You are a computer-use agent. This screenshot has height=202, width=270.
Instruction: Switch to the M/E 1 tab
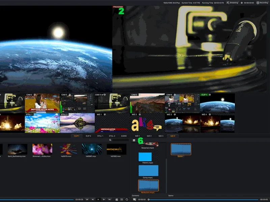(x=137, y=136)
